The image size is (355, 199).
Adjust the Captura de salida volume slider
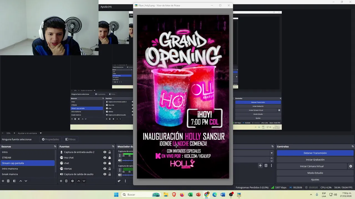(128, 175)
